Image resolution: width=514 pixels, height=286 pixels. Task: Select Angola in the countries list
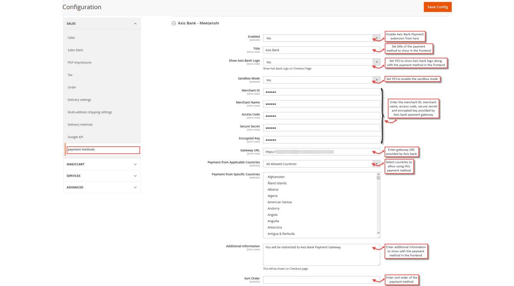(x=320, y=215)
